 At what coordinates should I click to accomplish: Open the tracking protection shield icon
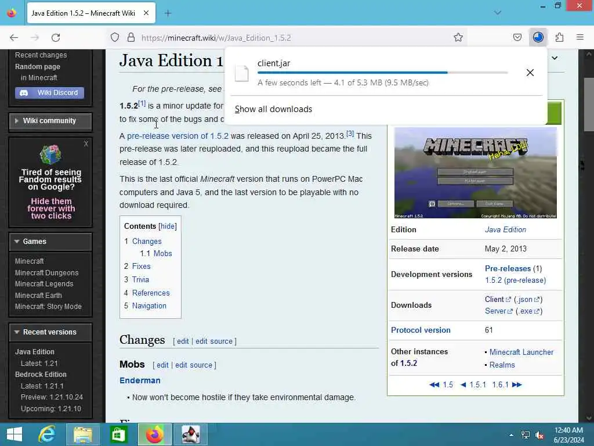coord(115,38)
